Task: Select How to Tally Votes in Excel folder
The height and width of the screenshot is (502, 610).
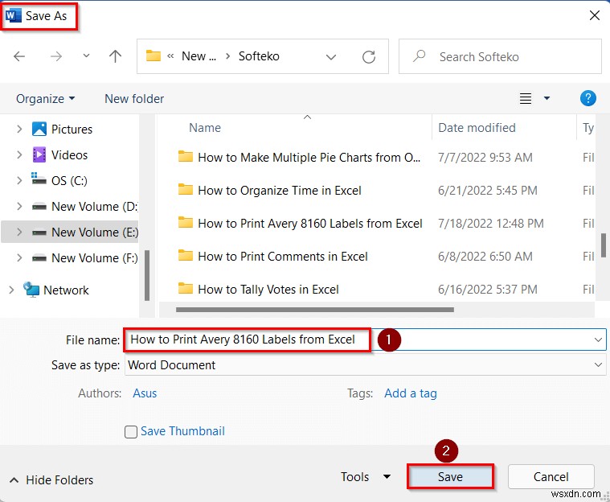Action: (x=258, y=290)
